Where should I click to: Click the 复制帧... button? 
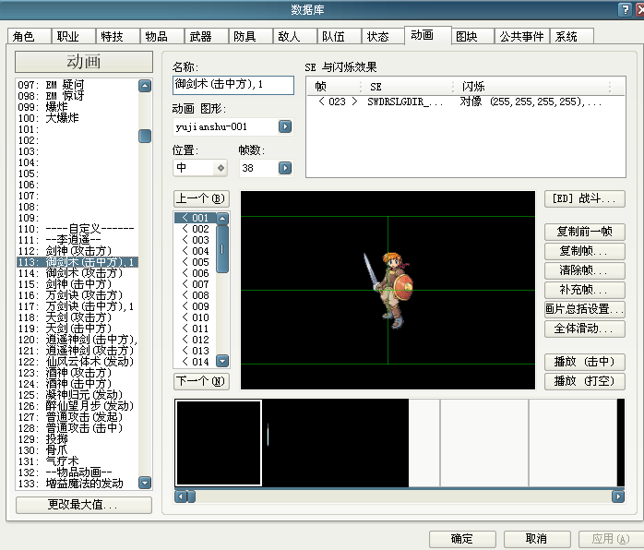[x=585, y=251]
